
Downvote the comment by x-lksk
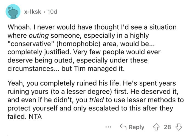pos(179,127)
